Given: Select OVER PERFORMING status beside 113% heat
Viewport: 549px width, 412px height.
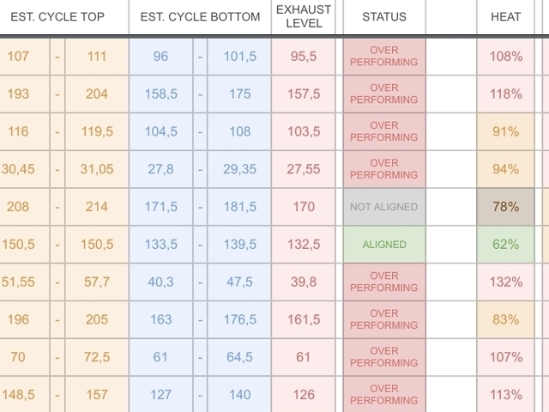Looking at the screenshot, I should tap(383, 395).
